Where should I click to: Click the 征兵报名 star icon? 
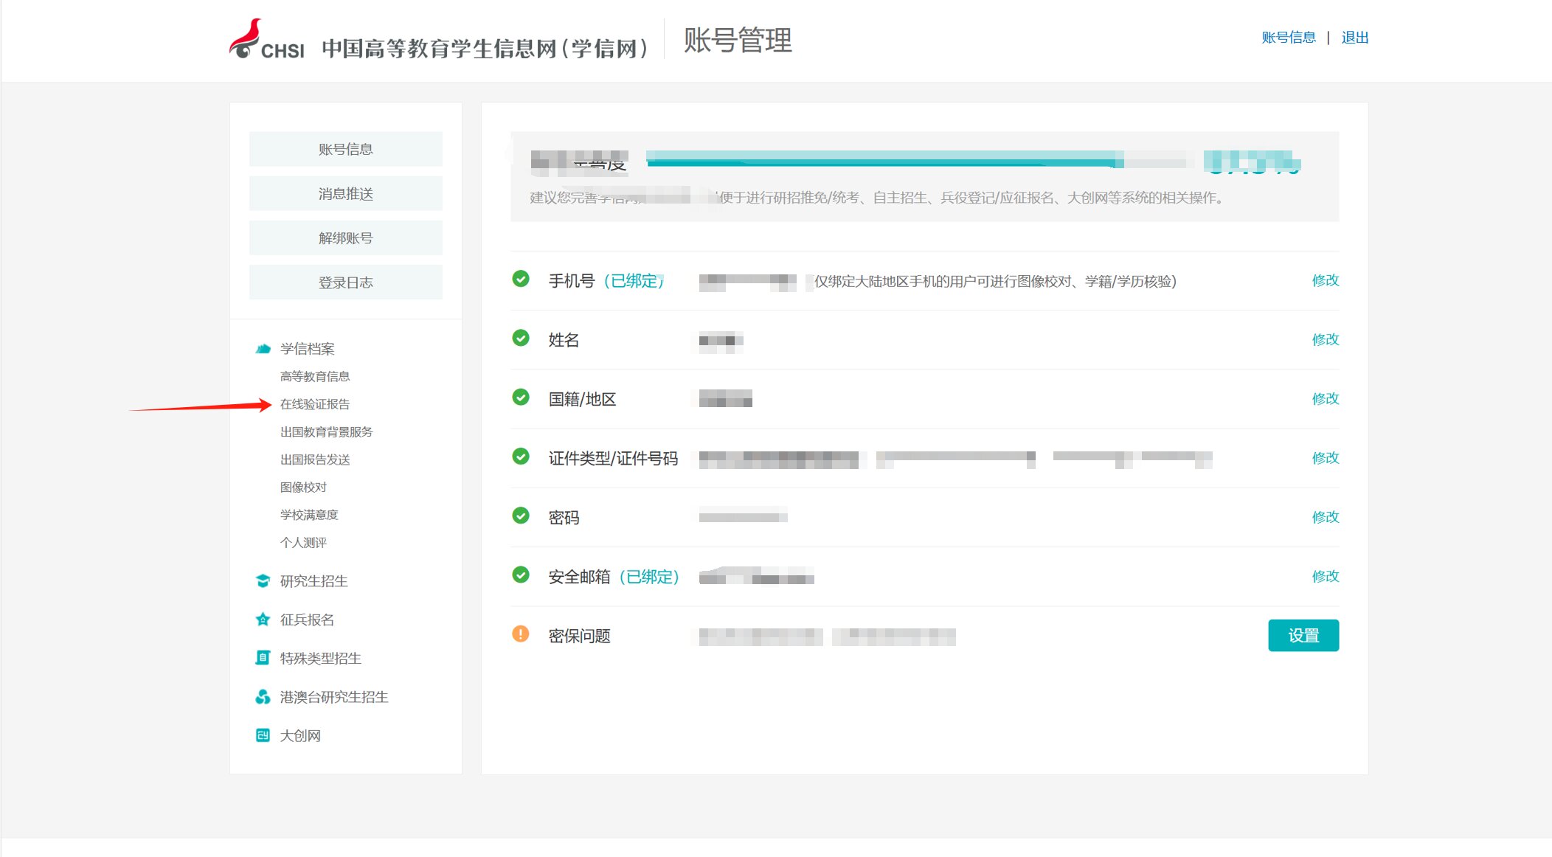[x=263, y=620]
